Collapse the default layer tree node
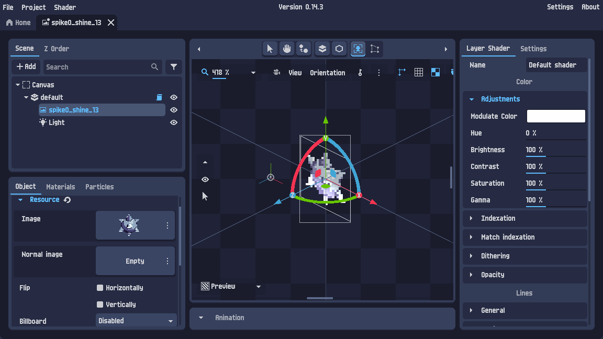Image resolution: width=603 pixels, height=339 pixels. 26,98
